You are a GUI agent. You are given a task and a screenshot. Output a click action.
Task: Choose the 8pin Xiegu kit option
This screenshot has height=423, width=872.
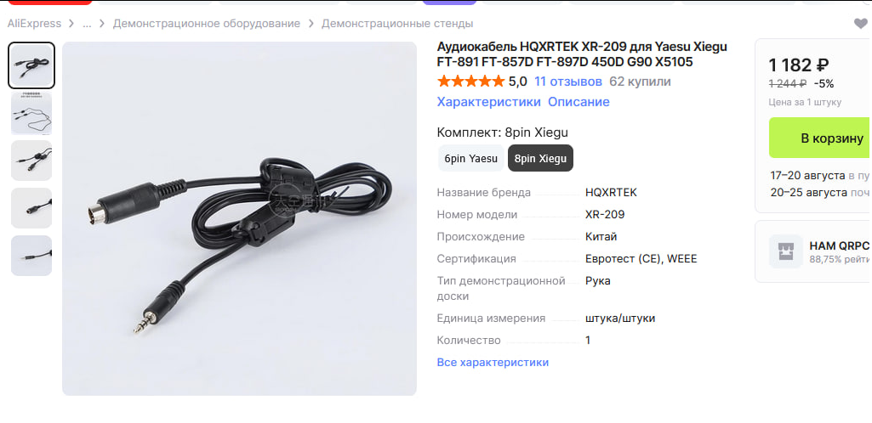(540, 158)
